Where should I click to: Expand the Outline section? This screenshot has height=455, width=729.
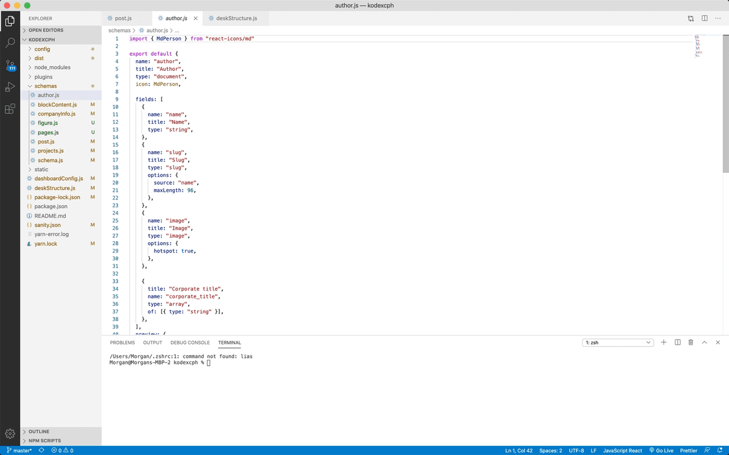(x=39, y=431)
